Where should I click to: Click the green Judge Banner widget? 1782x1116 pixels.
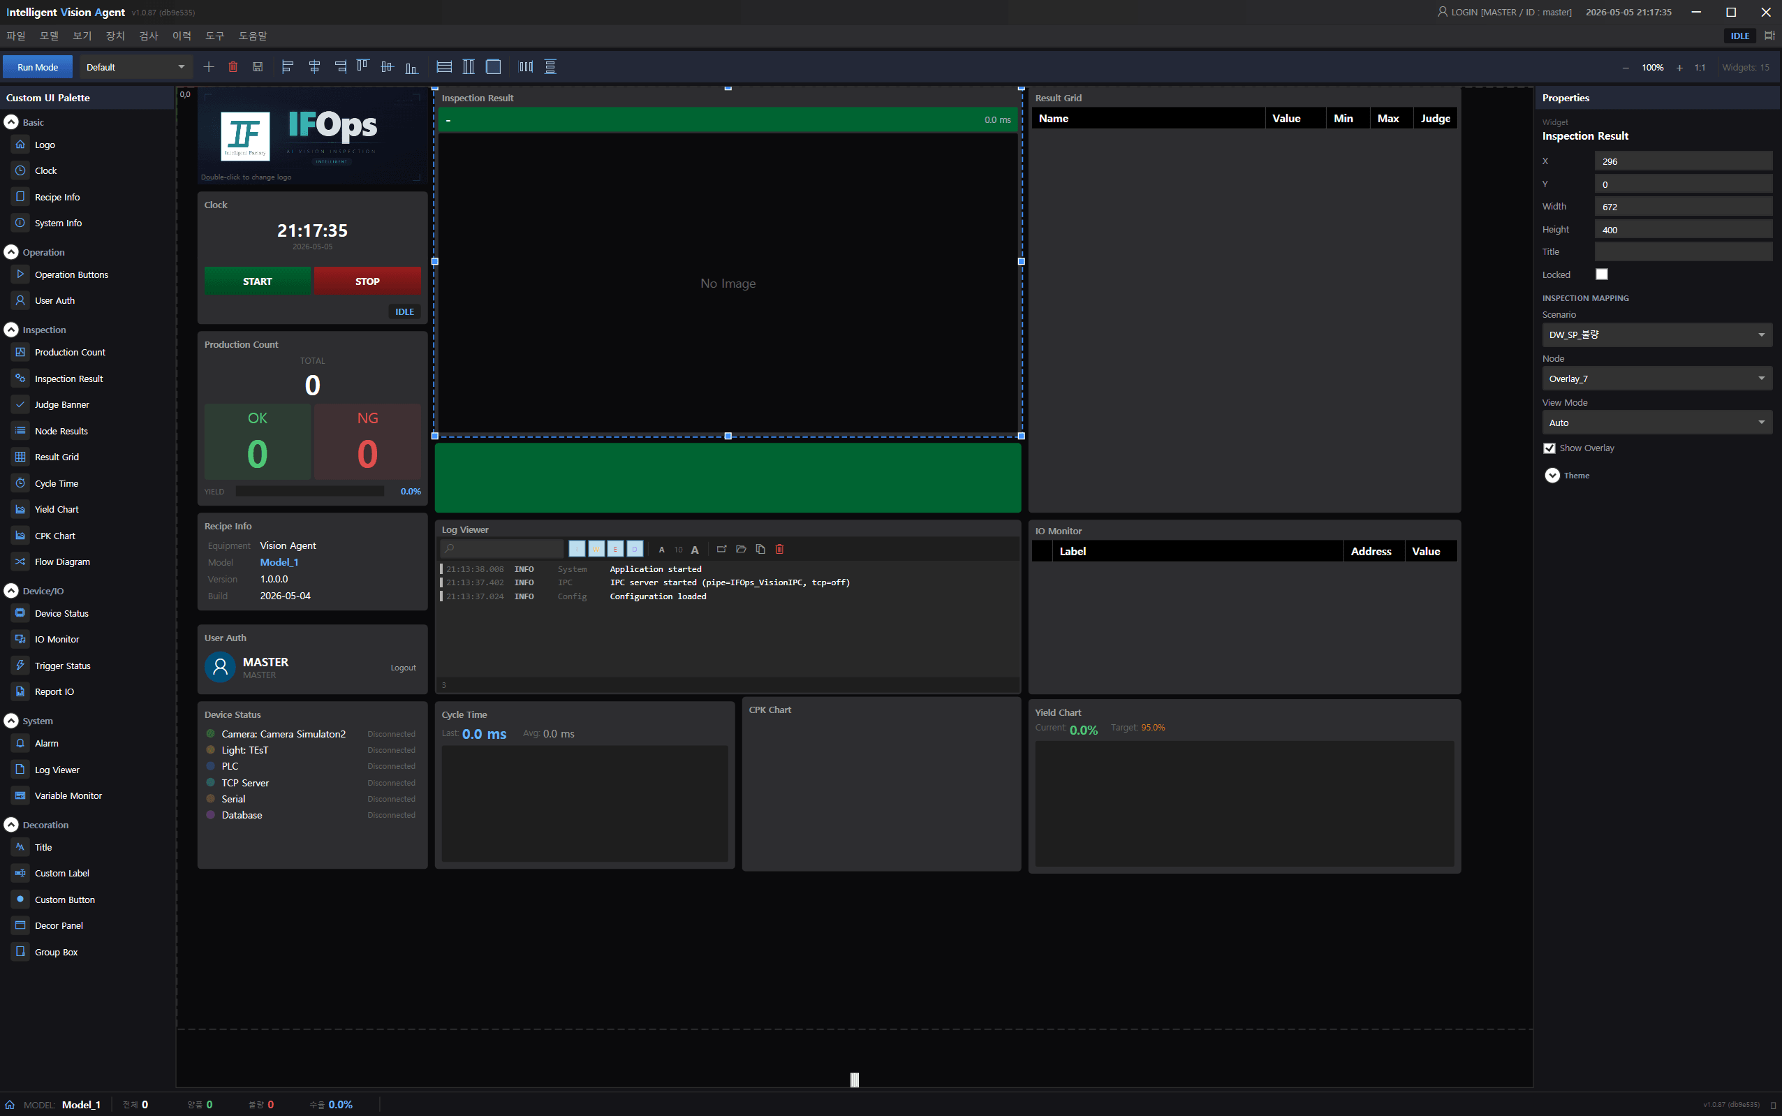pos(728,478)
